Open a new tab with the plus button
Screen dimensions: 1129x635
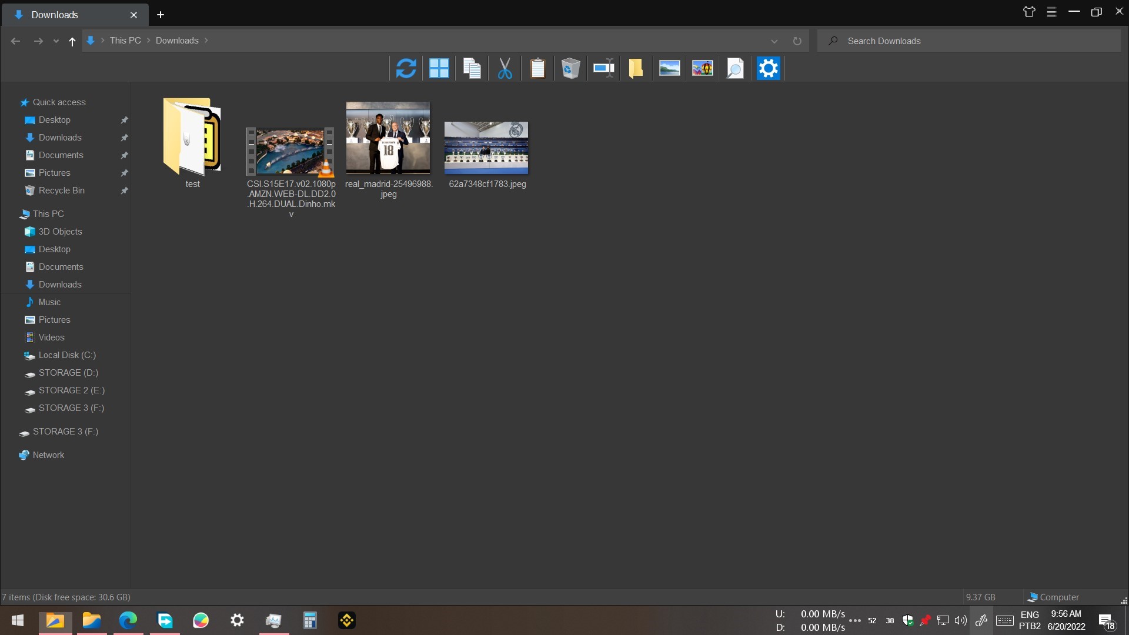tap(160, 15)
